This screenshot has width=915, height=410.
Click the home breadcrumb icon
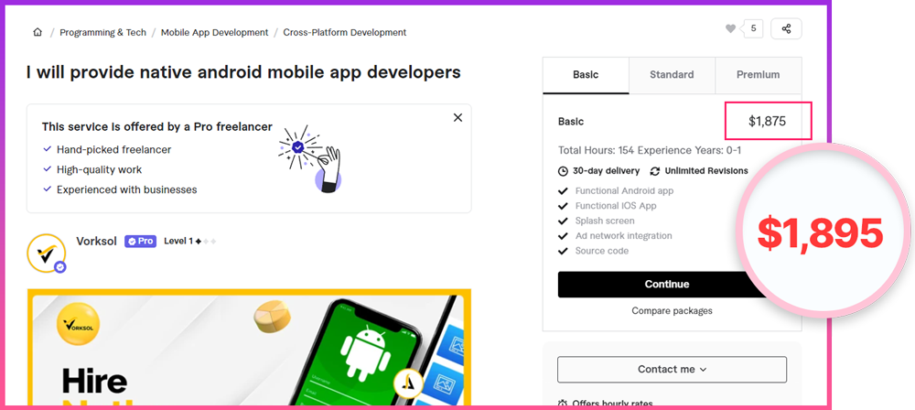(38, 32)
